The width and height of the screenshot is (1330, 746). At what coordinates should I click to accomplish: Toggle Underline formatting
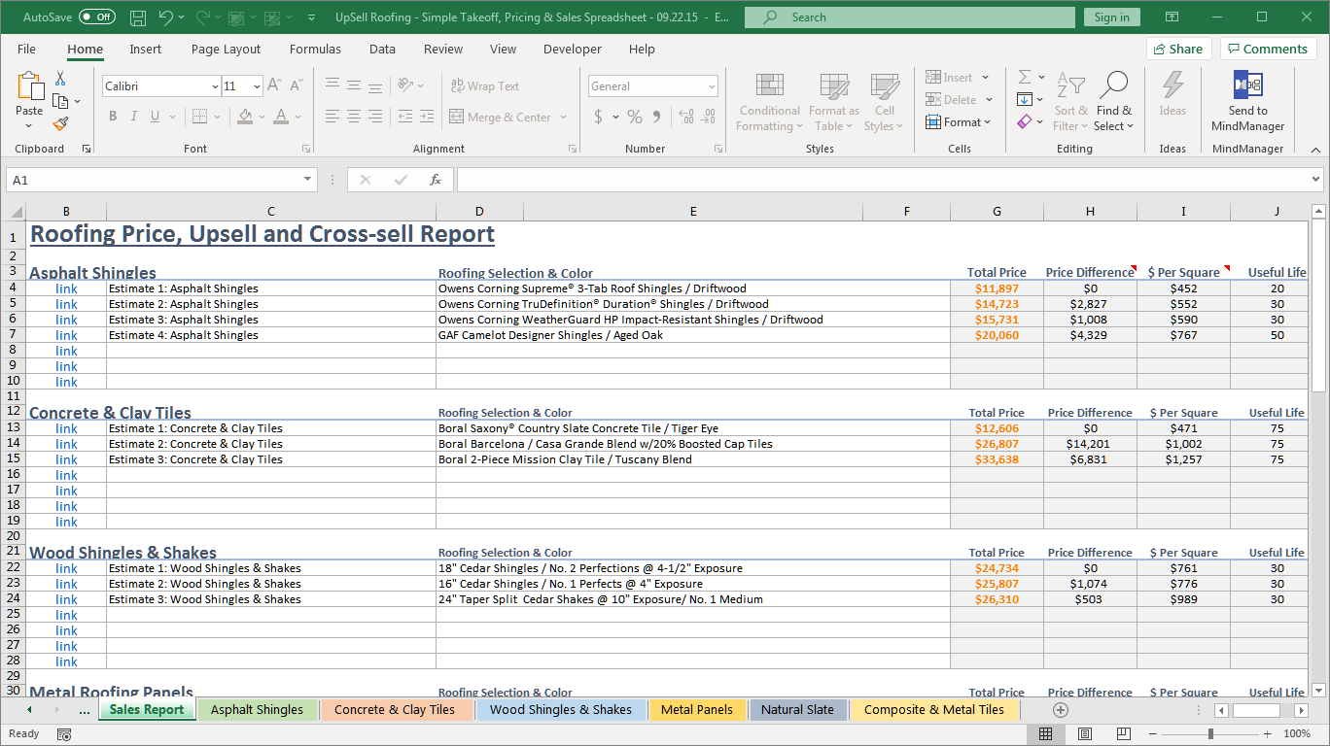[156, 117]
